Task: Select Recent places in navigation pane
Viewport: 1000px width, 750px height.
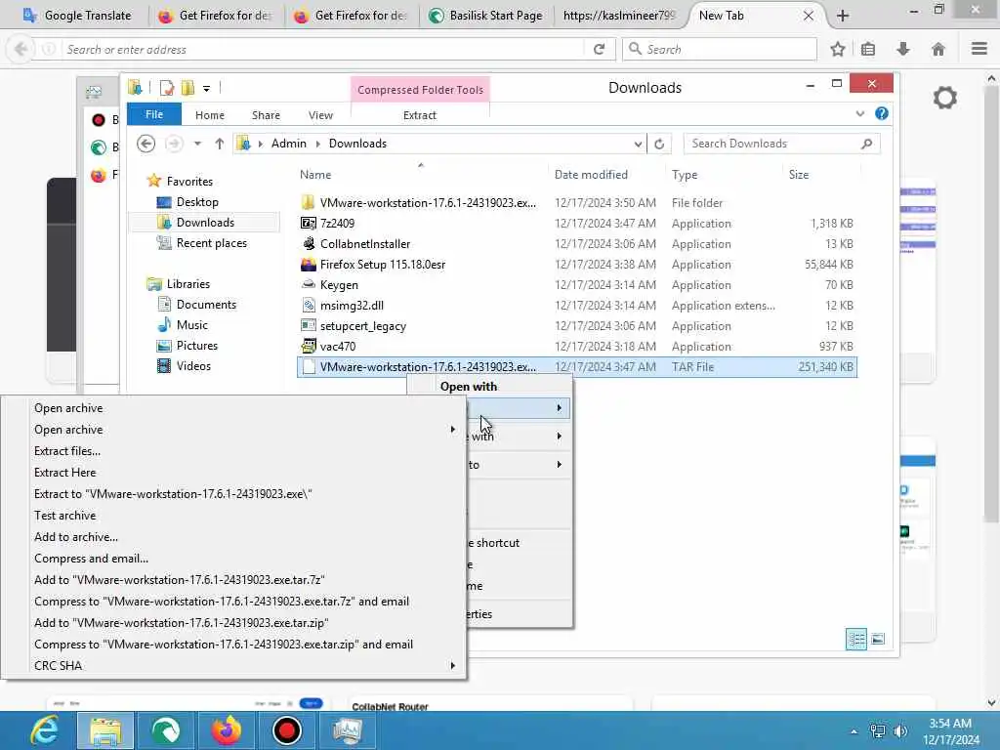Action: [x=211, y=243]
